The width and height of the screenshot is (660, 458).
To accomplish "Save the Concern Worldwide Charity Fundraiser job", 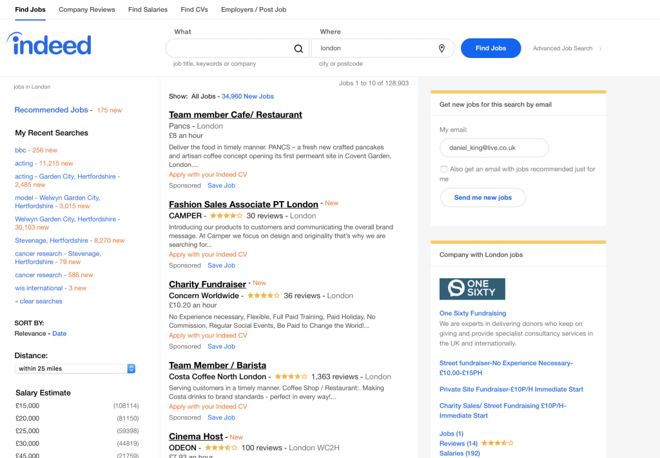I will tap(222, 347).
